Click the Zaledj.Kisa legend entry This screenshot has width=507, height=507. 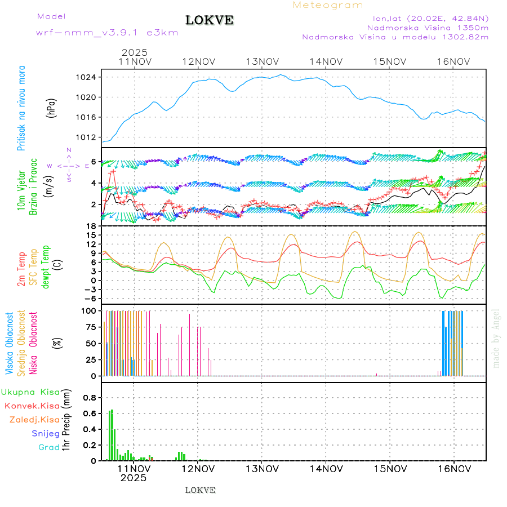tap(34, 420)
